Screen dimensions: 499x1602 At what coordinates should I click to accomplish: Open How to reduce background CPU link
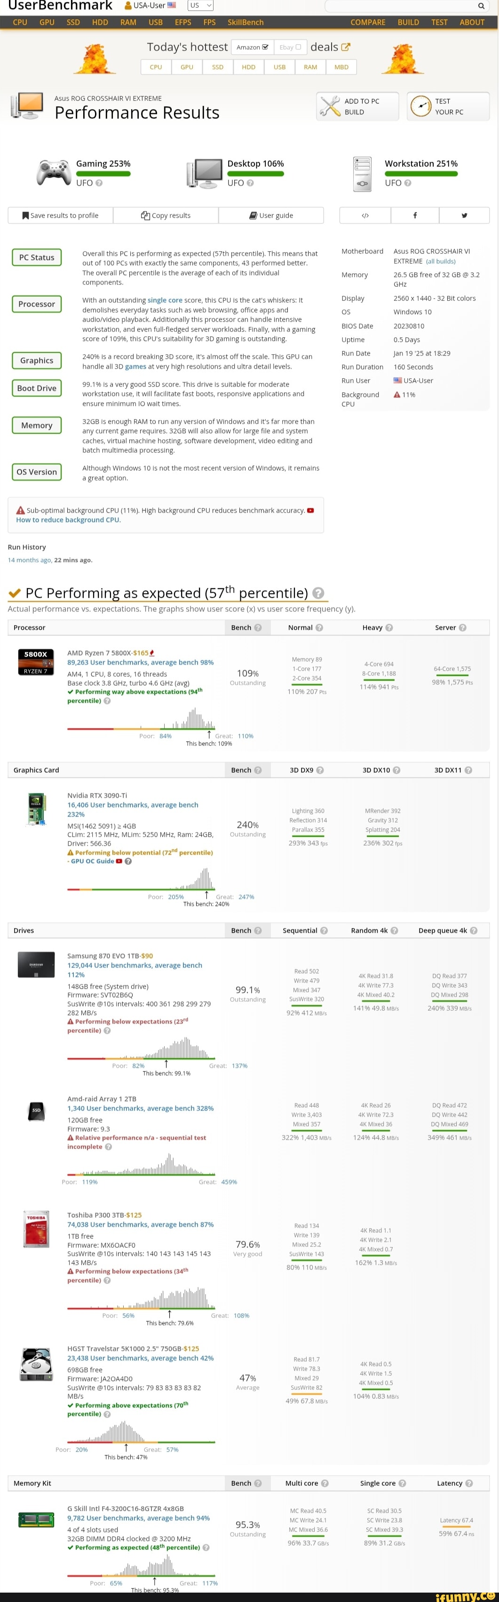tap(69, 520)
